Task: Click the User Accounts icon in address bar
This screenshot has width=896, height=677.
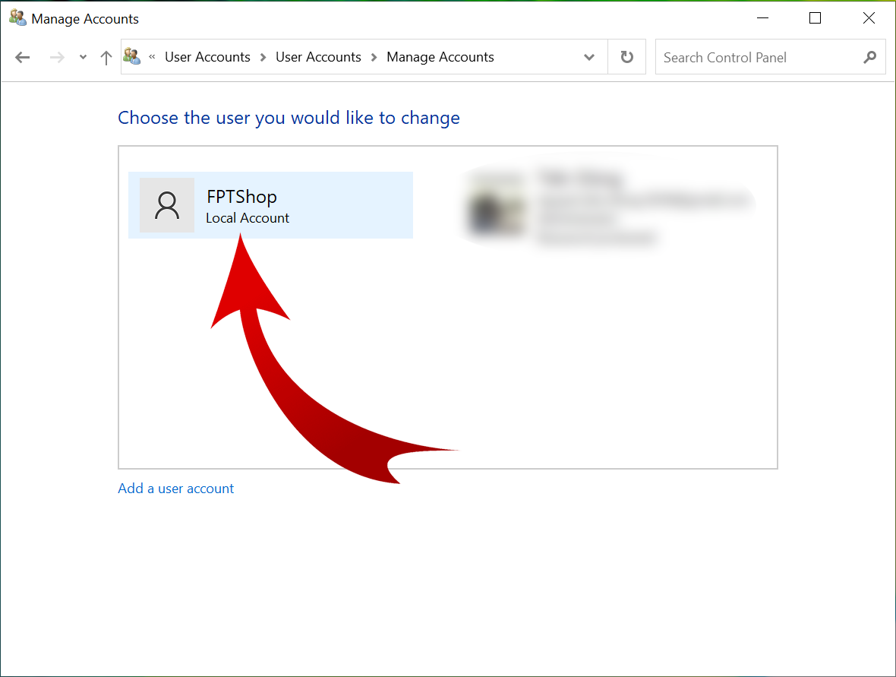Action: point(132,56)
